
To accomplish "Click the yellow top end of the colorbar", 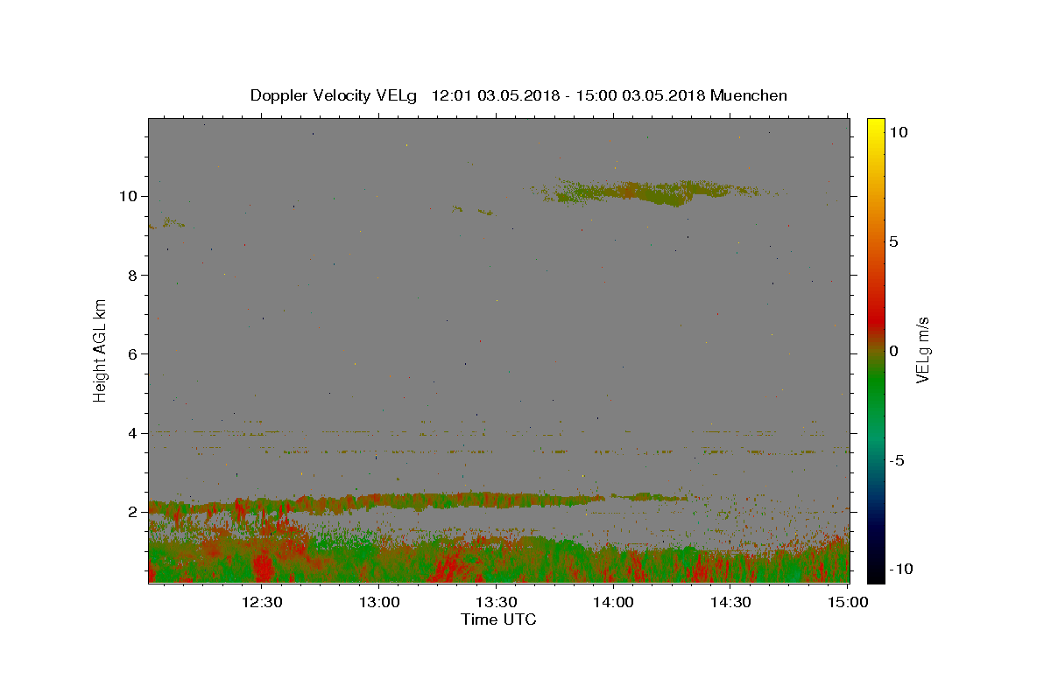I will click(875, 127).
